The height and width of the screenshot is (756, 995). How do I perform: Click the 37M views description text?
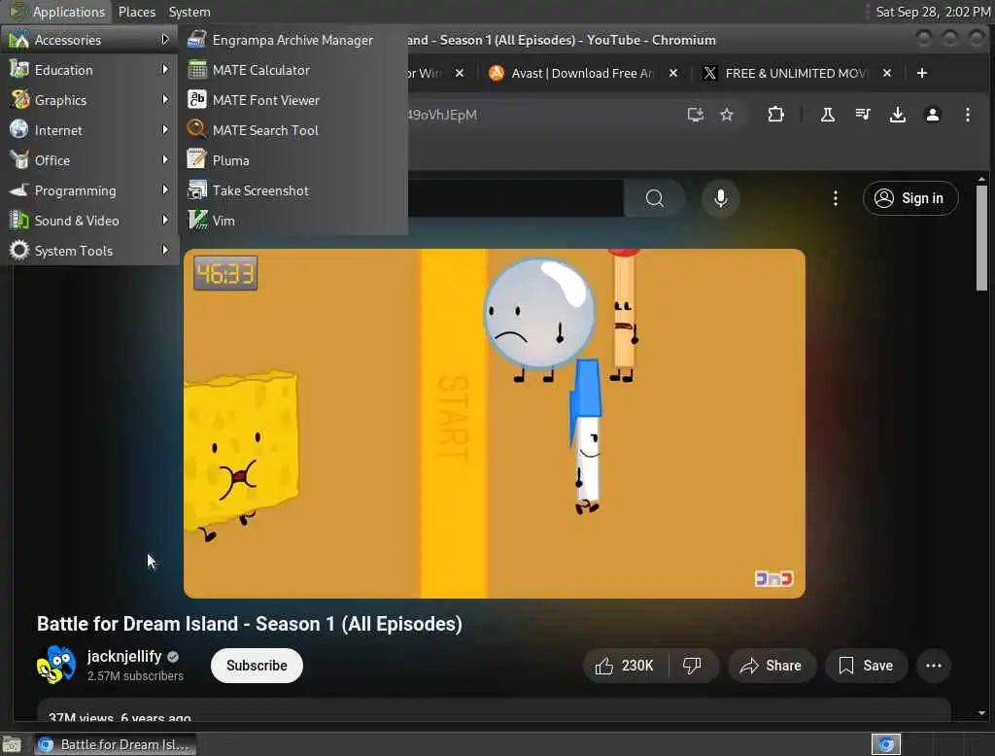click(120, 716)
